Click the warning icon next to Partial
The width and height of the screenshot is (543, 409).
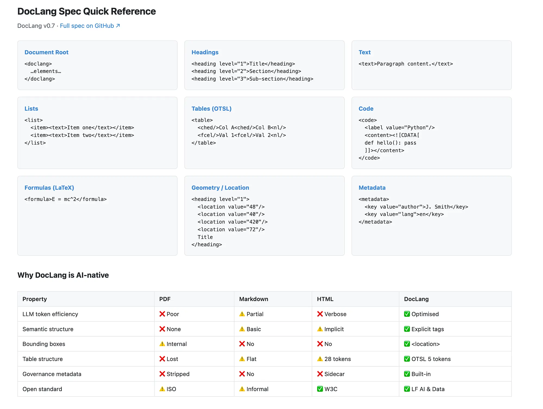(x=242, y=314)
